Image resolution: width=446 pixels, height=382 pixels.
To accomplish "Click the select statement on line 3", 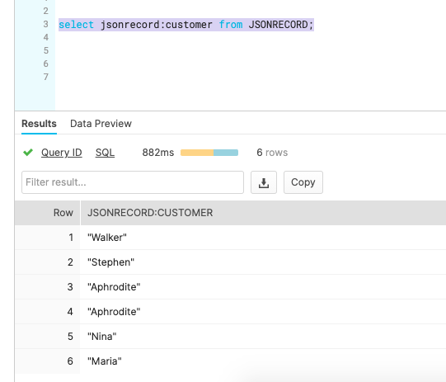I will [186, 25].
